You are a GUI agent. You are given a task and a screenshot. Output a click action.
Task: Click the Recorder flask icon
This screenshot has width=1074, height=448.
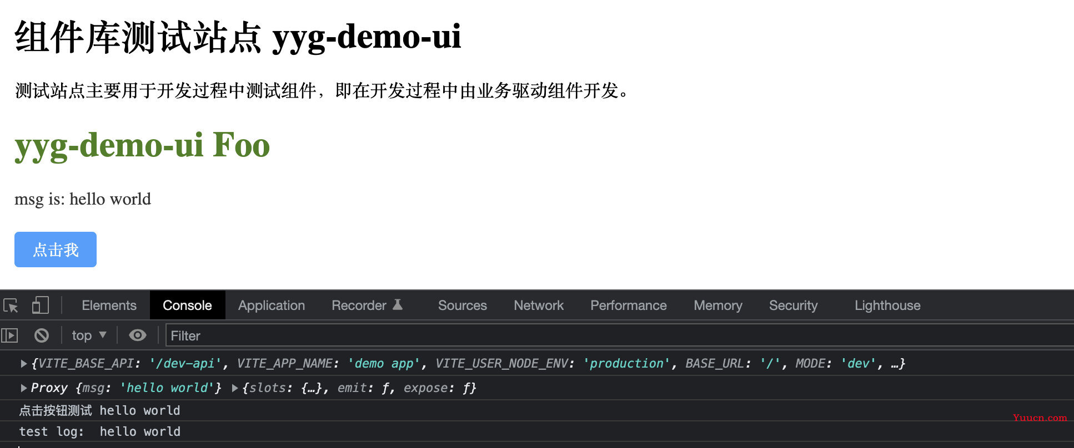(x=398, y=304)
